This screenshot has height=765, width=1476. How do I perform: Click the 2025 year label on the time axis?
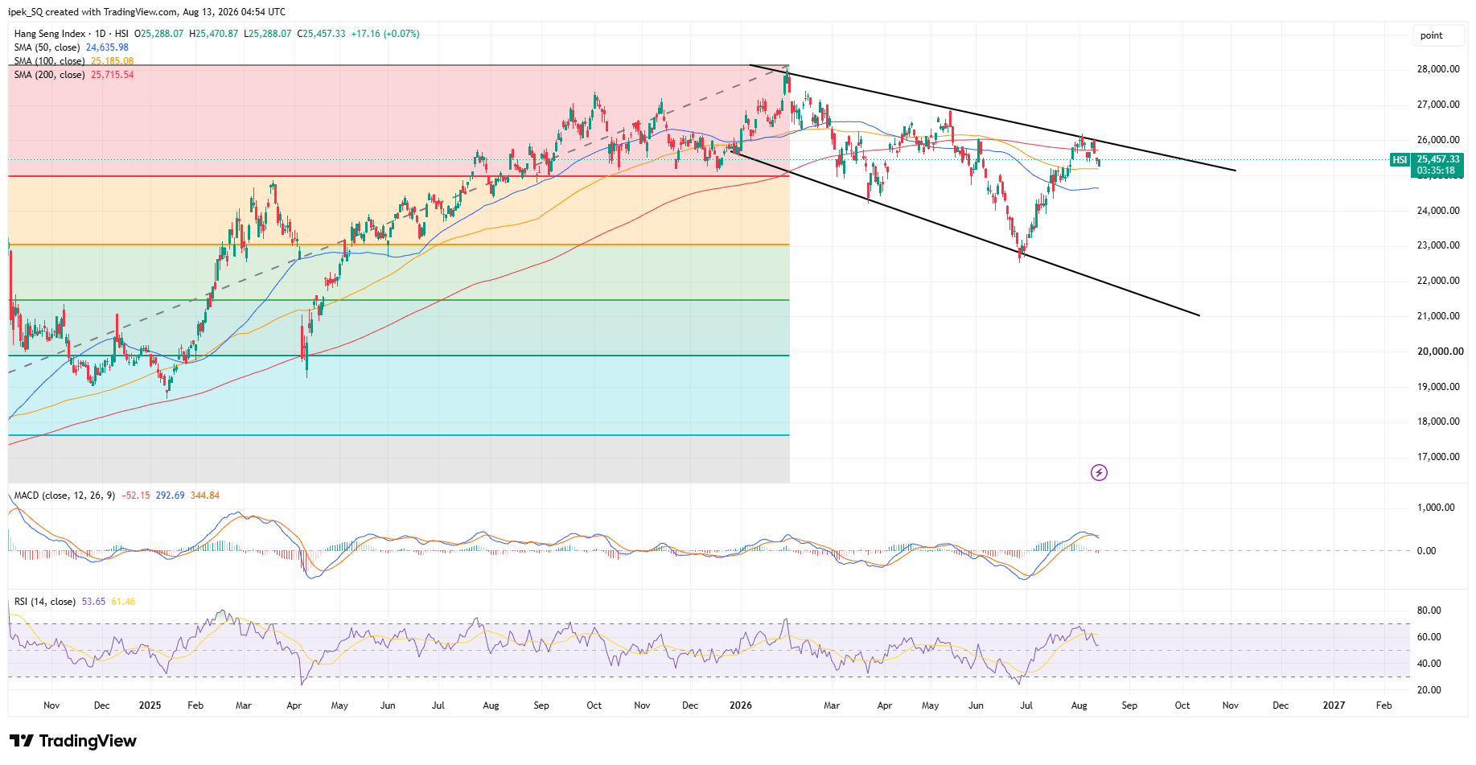(150, 705)
